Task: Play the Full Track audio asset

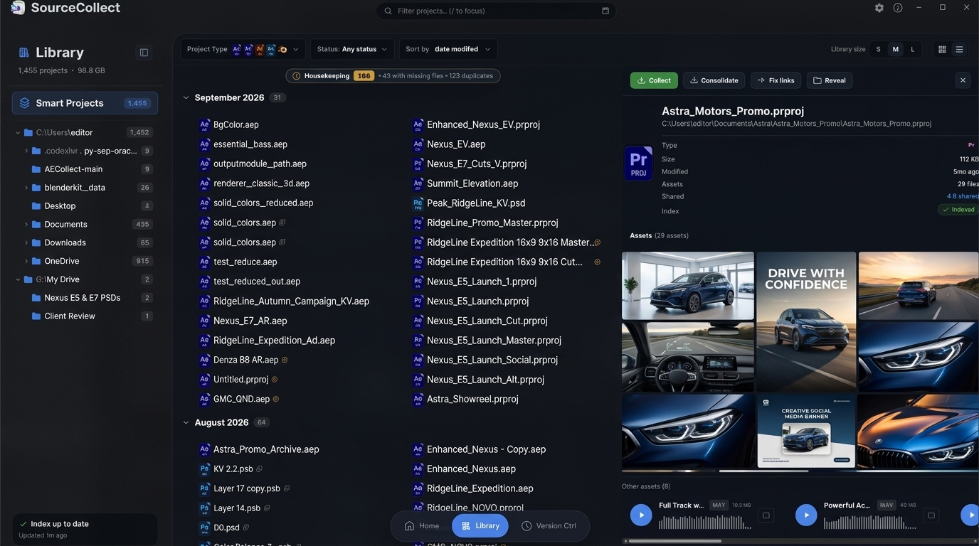Action: tap(641, 515)
